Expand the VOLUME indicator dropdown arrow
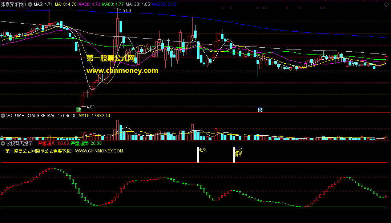 point(3,116)
